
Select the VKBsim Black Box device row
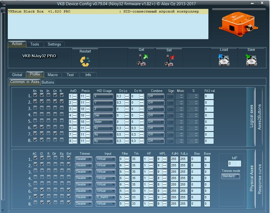click(x=108, y=12)
